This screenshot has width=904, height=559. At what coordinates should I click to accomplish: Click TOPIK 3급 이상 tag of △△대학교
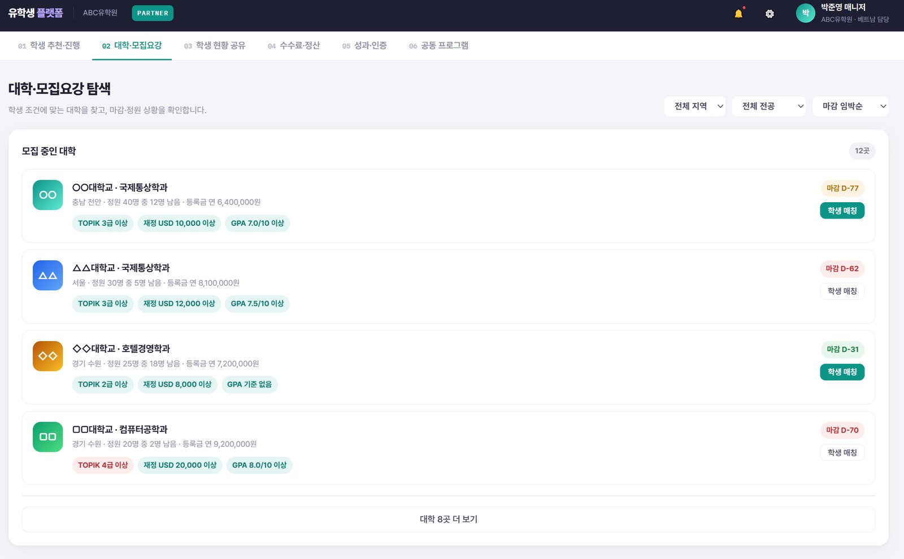[x=103, y=304]
